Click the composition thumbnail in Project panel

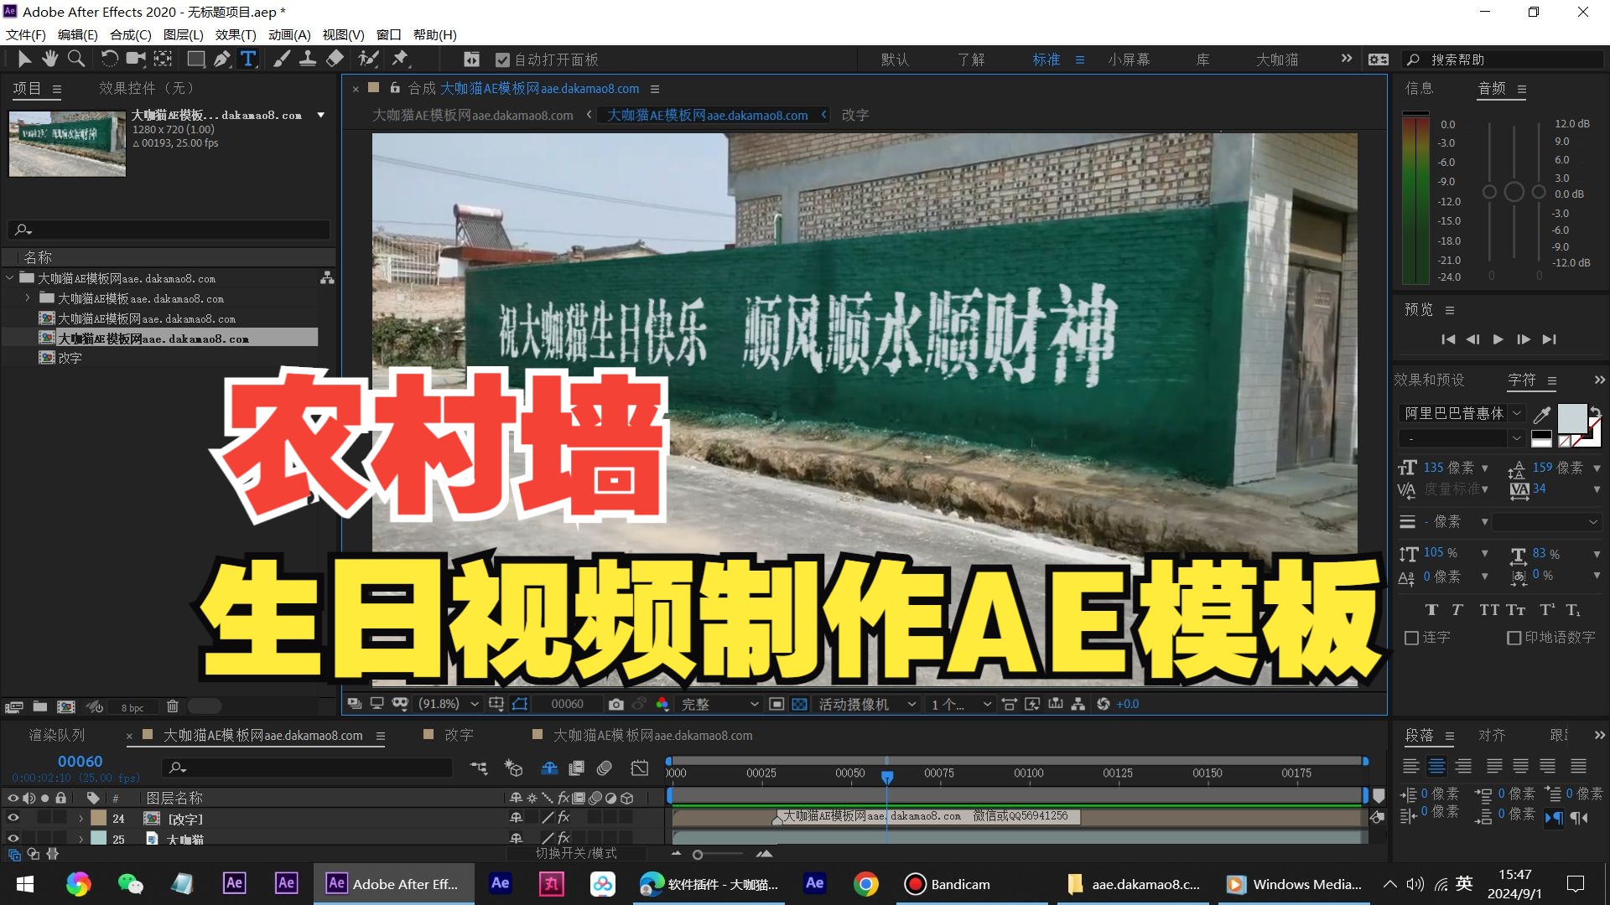(67, 143)
